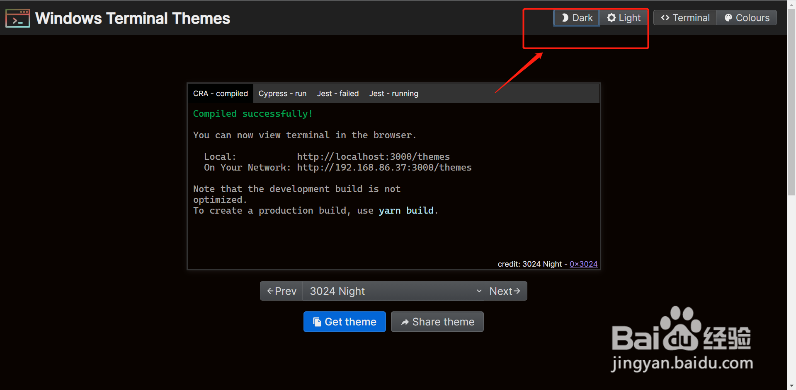Click the Windows Terminal Themes logo icon
This screenshot has width=796, height=390.
17,18
